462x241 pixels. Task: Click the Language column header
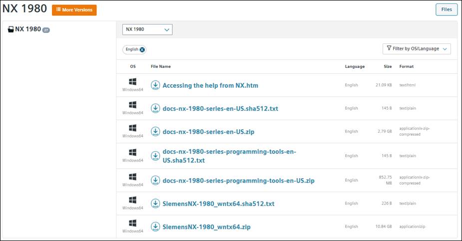pyautogui.click(x=355, y=66)
